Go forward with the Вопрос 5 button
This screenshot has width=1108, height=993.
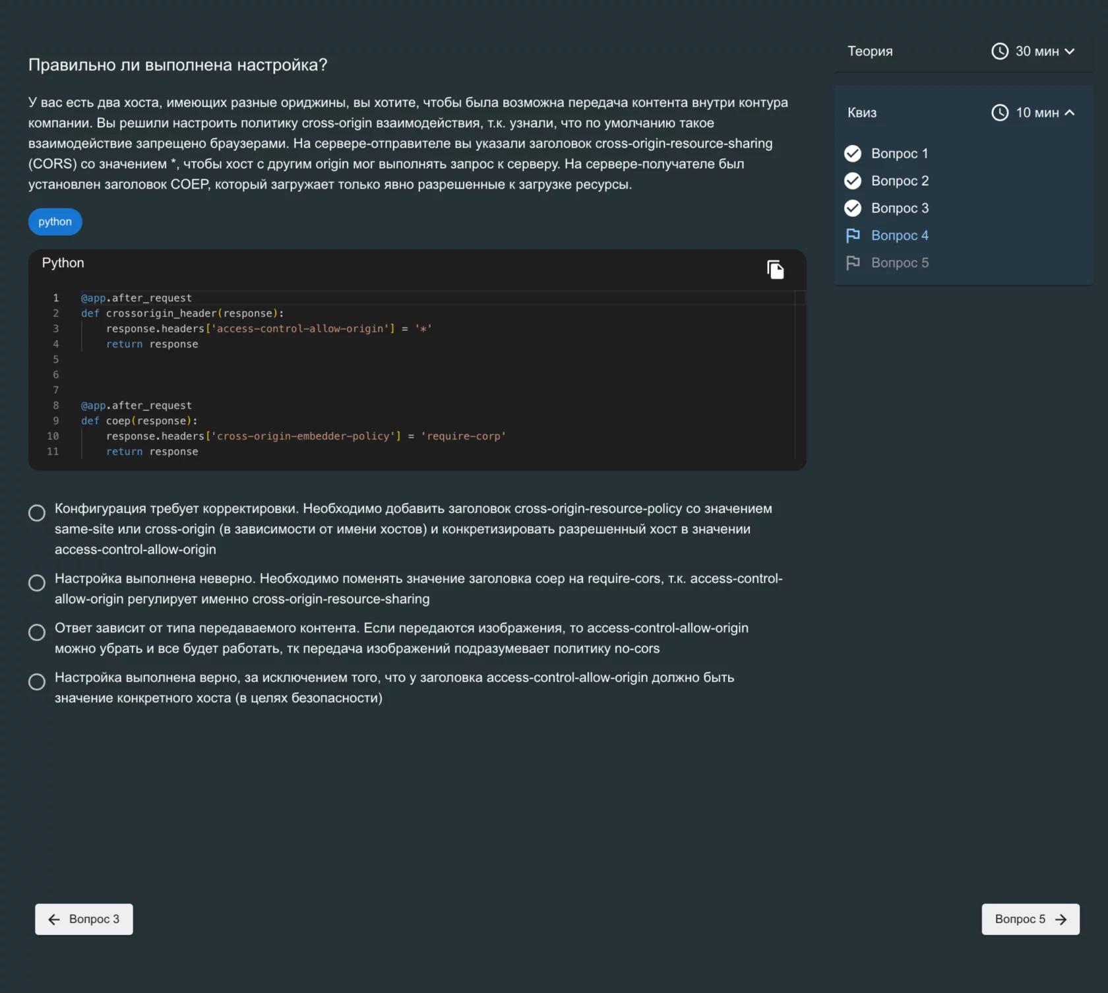(1030, 919)
